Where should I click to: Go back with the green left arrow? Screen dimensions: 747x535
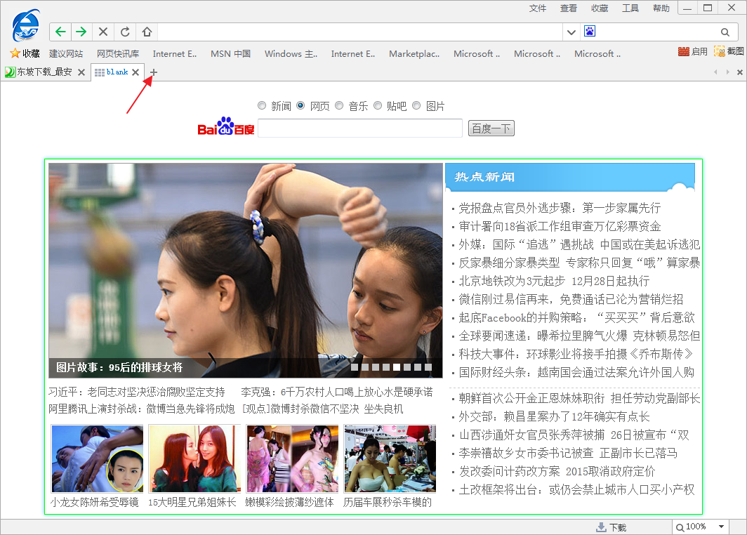pyautogui.click(x=60, y=32)
